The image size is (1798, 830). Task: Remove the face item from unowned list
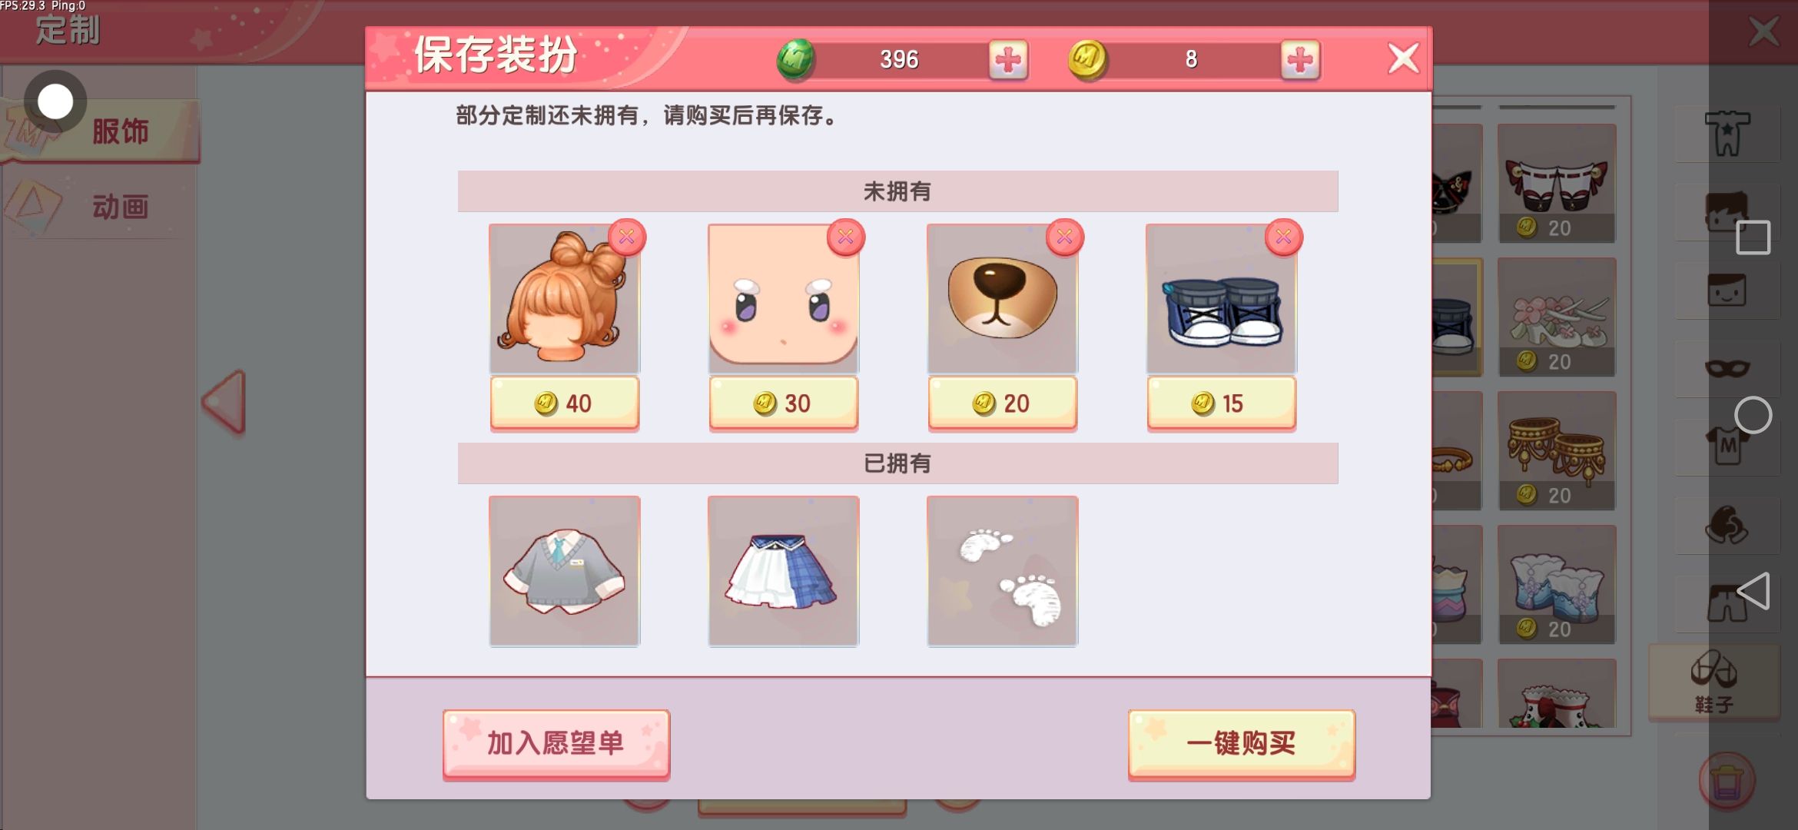[845, 237]
